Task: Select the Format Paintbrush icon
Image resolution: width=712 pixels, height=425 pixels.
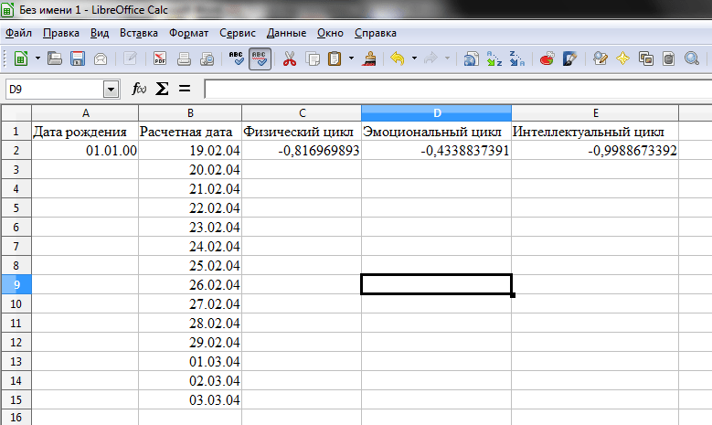Action: click(x=369, y=58)
